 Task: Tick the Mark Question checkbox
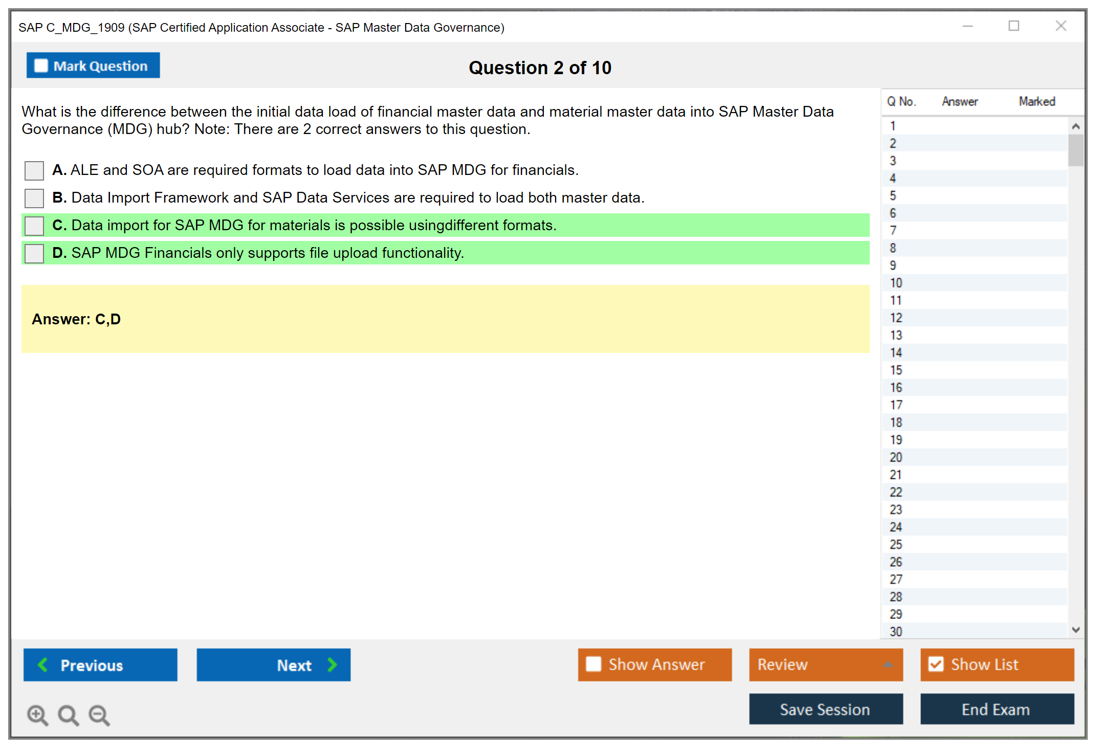(41, 66)
